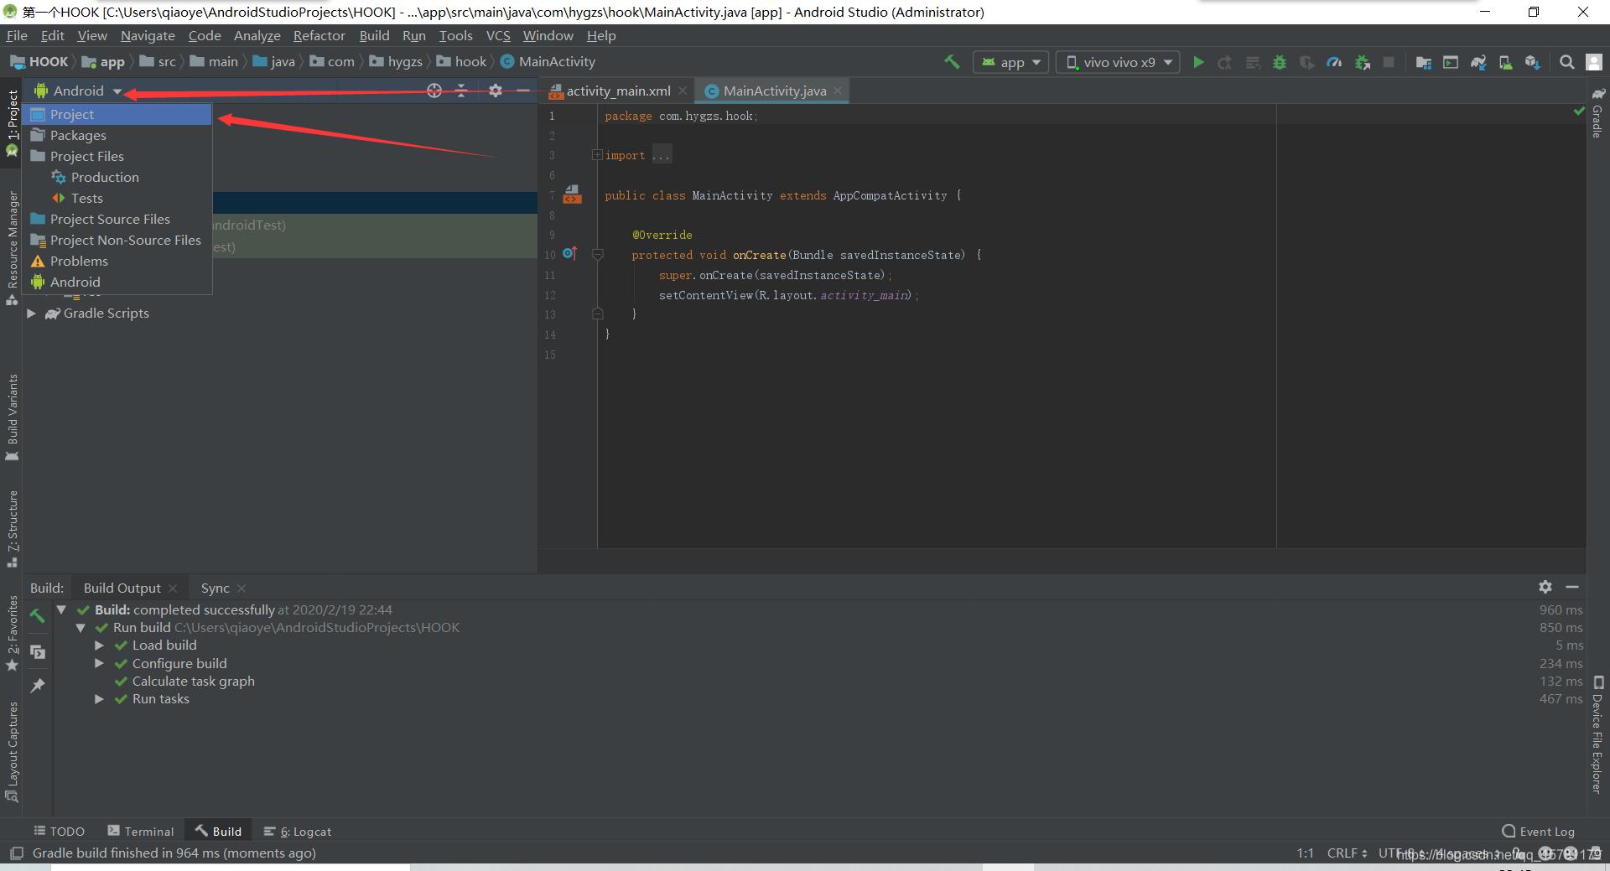Click Scroll from Source target icon

tap(434, 91)
